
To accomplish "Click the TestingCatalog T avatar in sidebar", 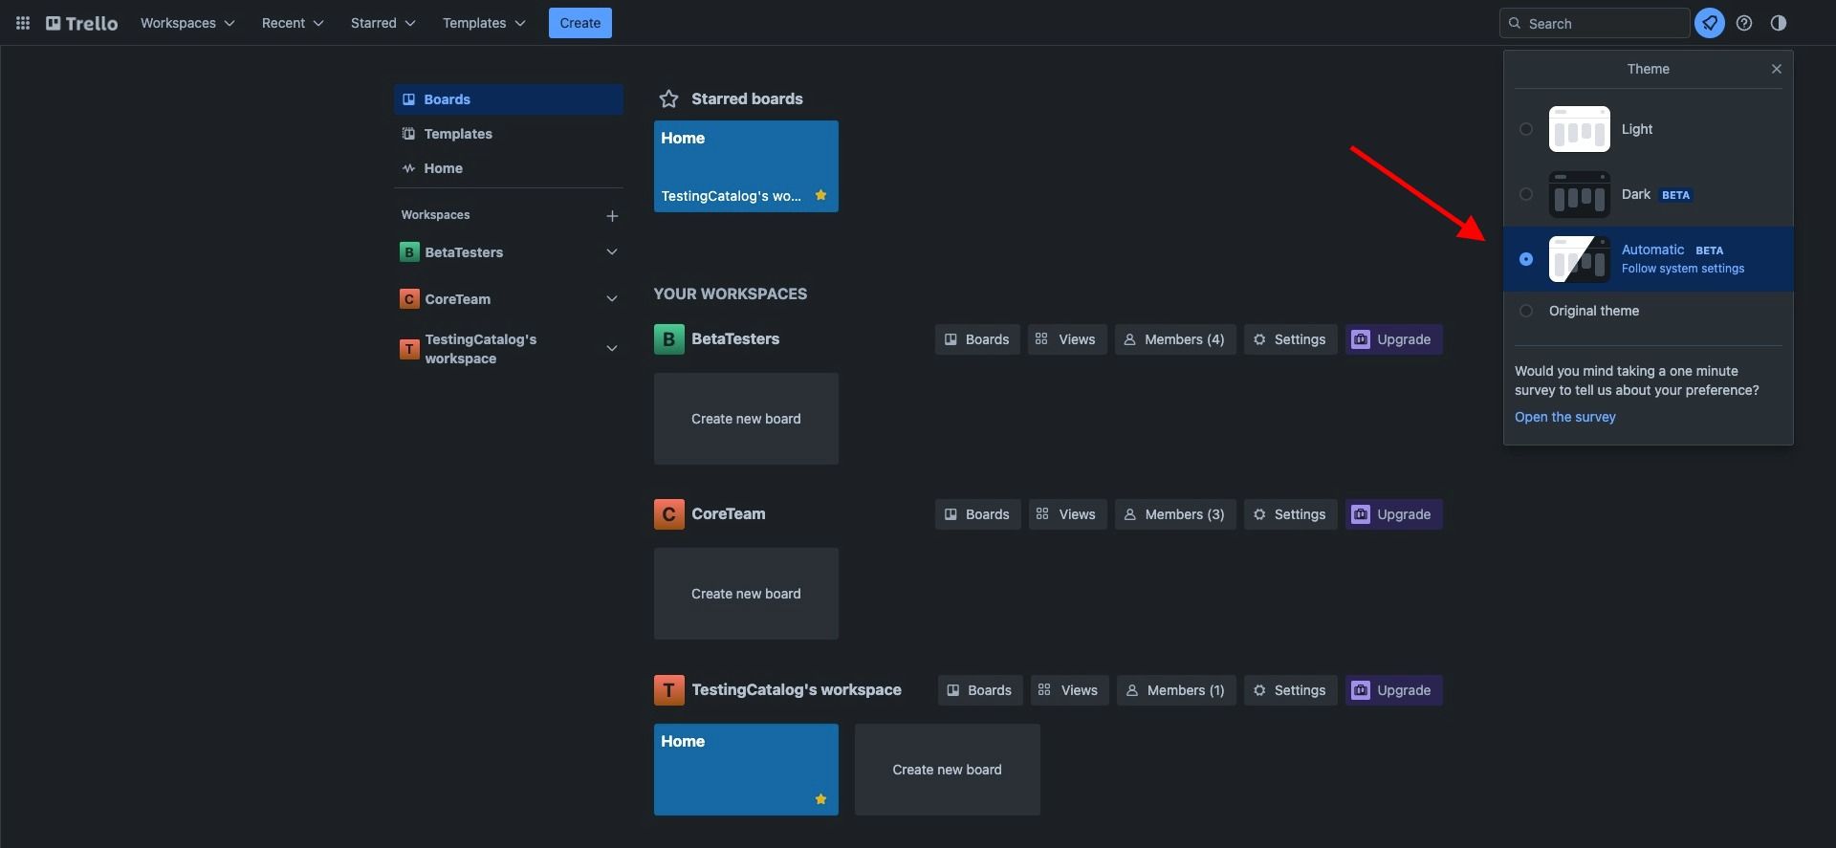I will tap(409, 349).
